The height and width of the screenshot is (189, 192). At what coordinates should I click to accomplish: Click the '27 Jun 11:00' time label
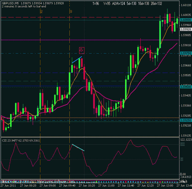click(106, 185)
